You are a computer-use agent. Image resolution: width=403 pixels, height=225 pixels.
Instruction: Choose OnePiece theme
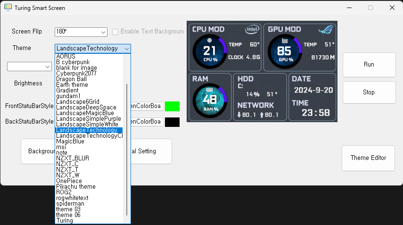point(89,181)
